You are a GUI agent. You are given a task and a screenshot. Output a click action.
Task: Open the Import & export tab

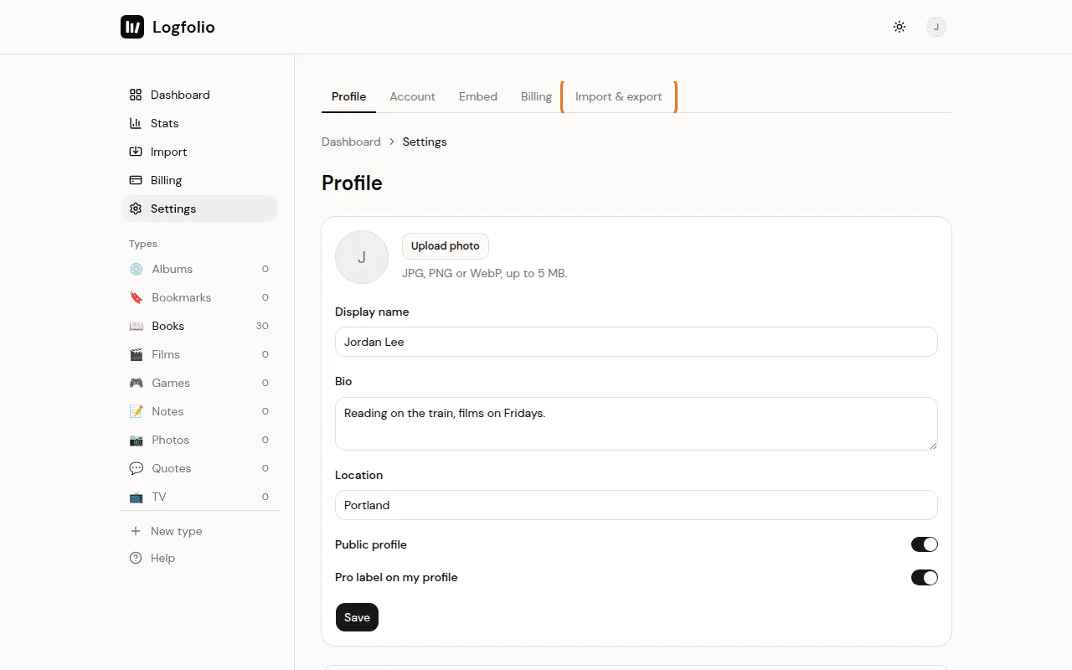click(619, 96)
